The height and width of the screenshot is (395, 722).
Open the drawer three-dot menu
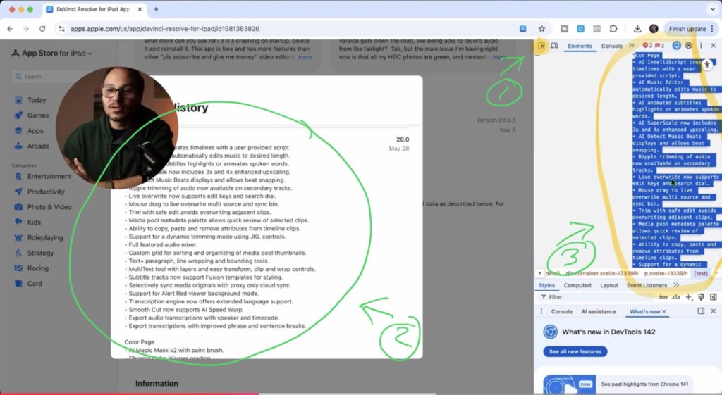[541, 311]
